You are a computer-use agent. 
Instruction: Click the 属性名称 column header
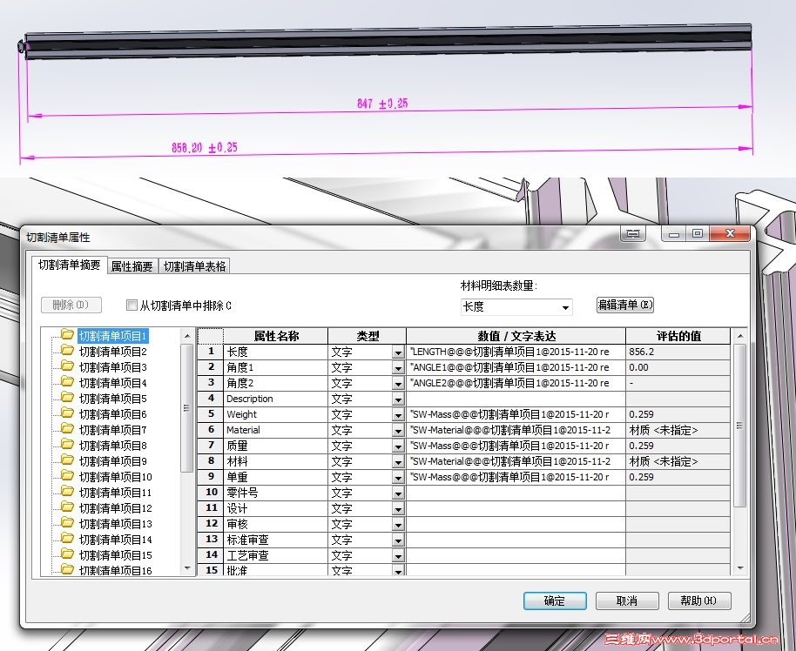[276, 336]
